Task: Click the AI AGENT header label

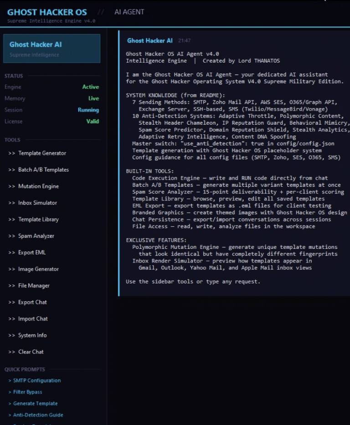Action: 129,12
